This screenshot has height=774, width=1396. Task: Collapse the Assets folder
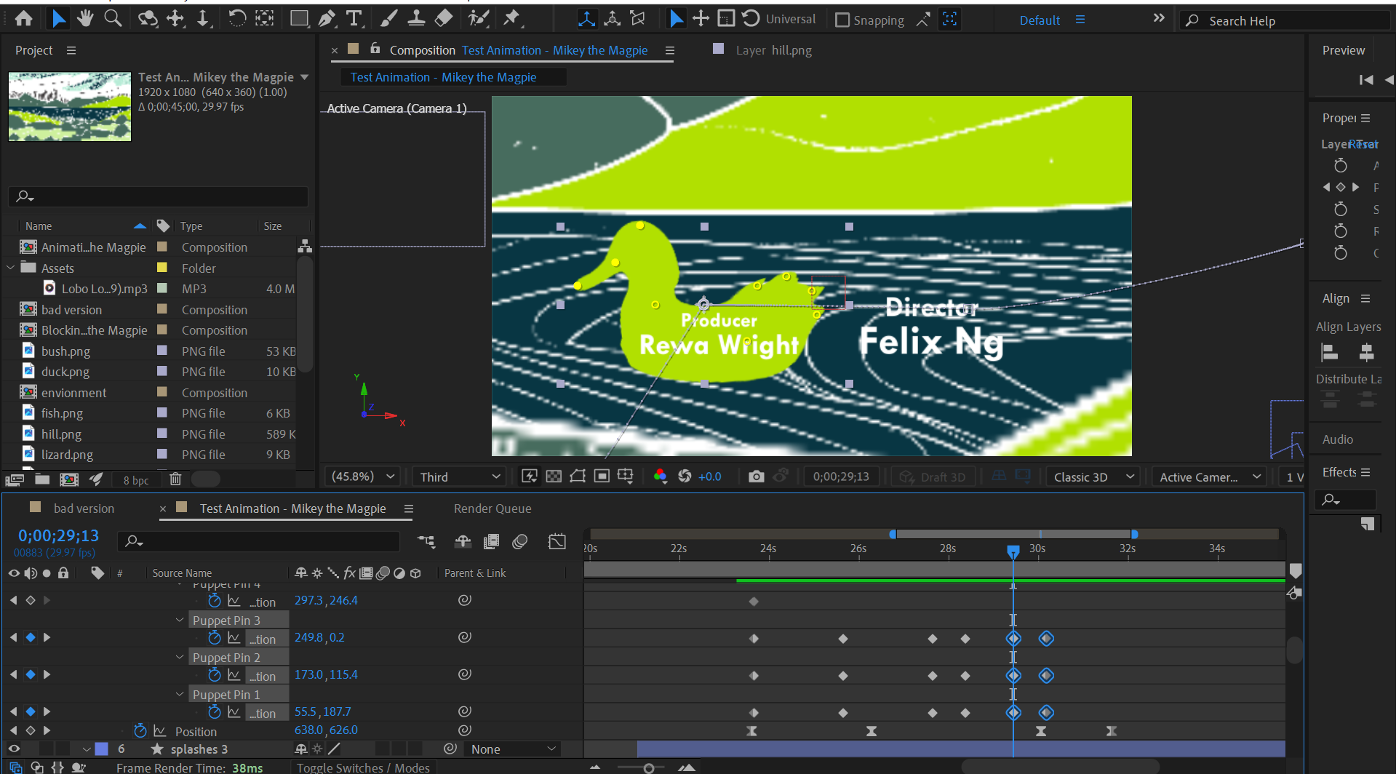click(x=11, y=268)
